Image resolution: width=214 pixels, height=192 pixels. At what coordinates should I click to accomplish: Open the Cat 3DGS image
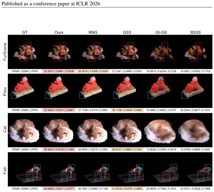pos(195,130)
